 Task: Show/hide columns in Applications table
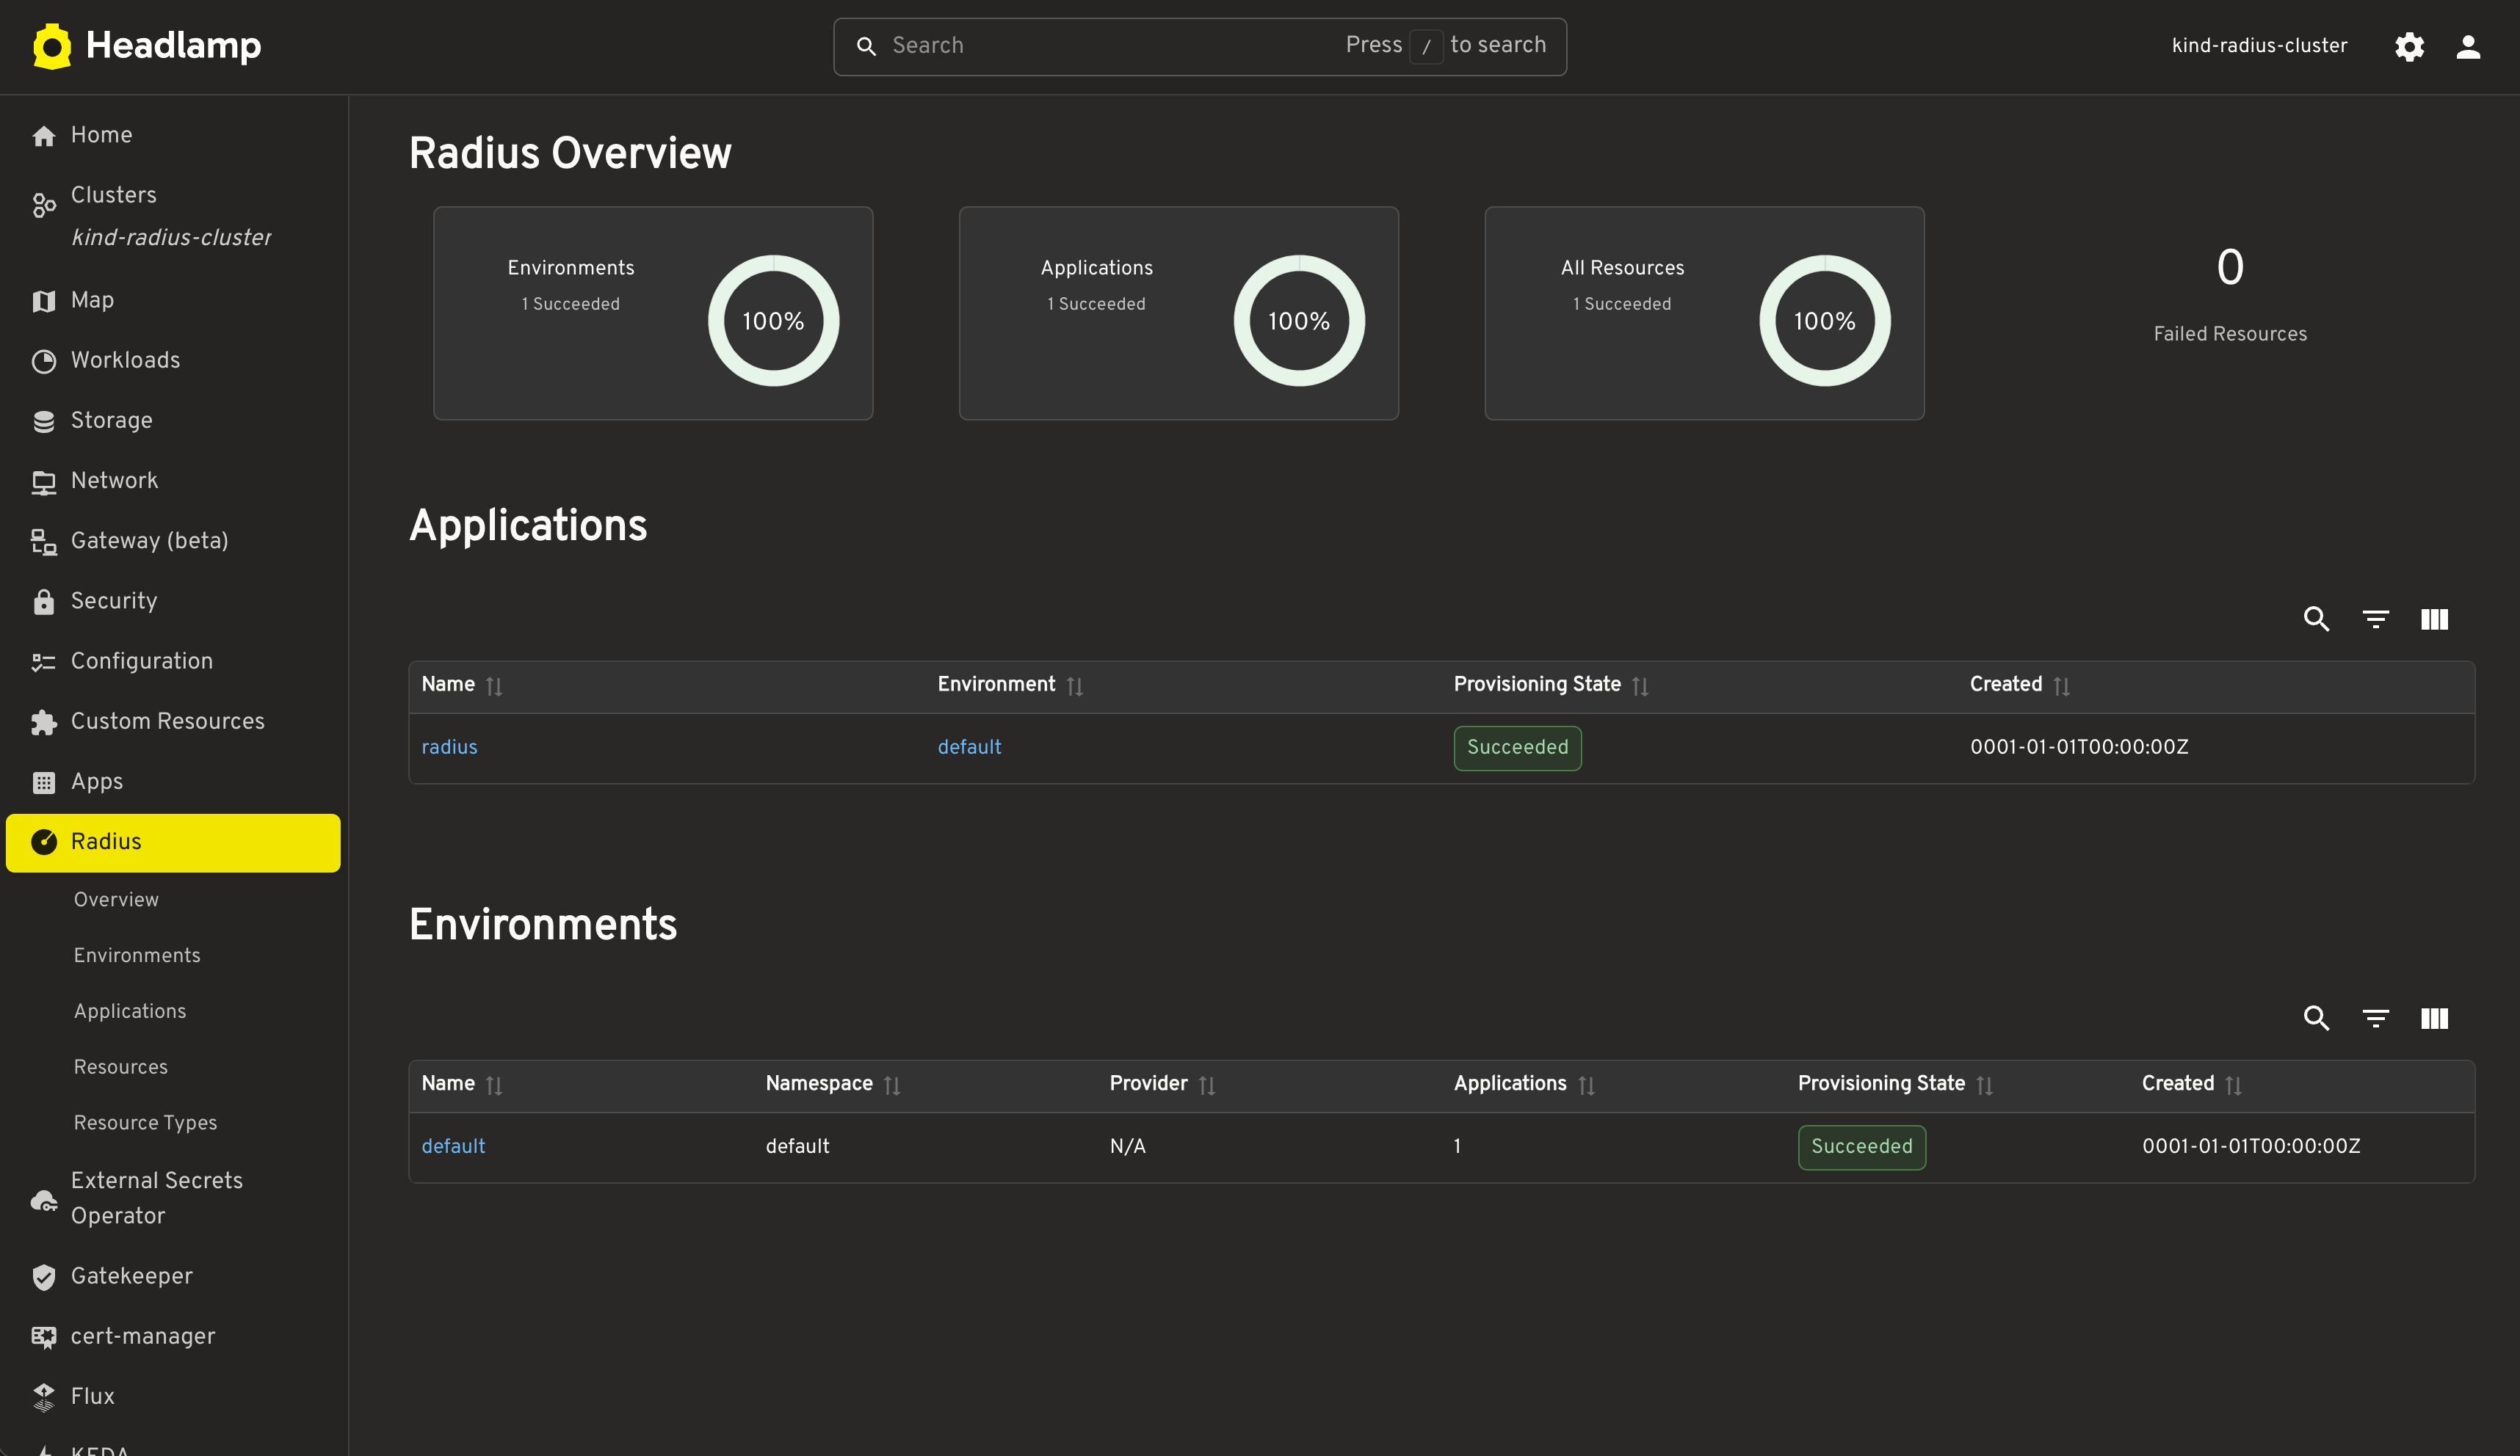pos(2434,619)
